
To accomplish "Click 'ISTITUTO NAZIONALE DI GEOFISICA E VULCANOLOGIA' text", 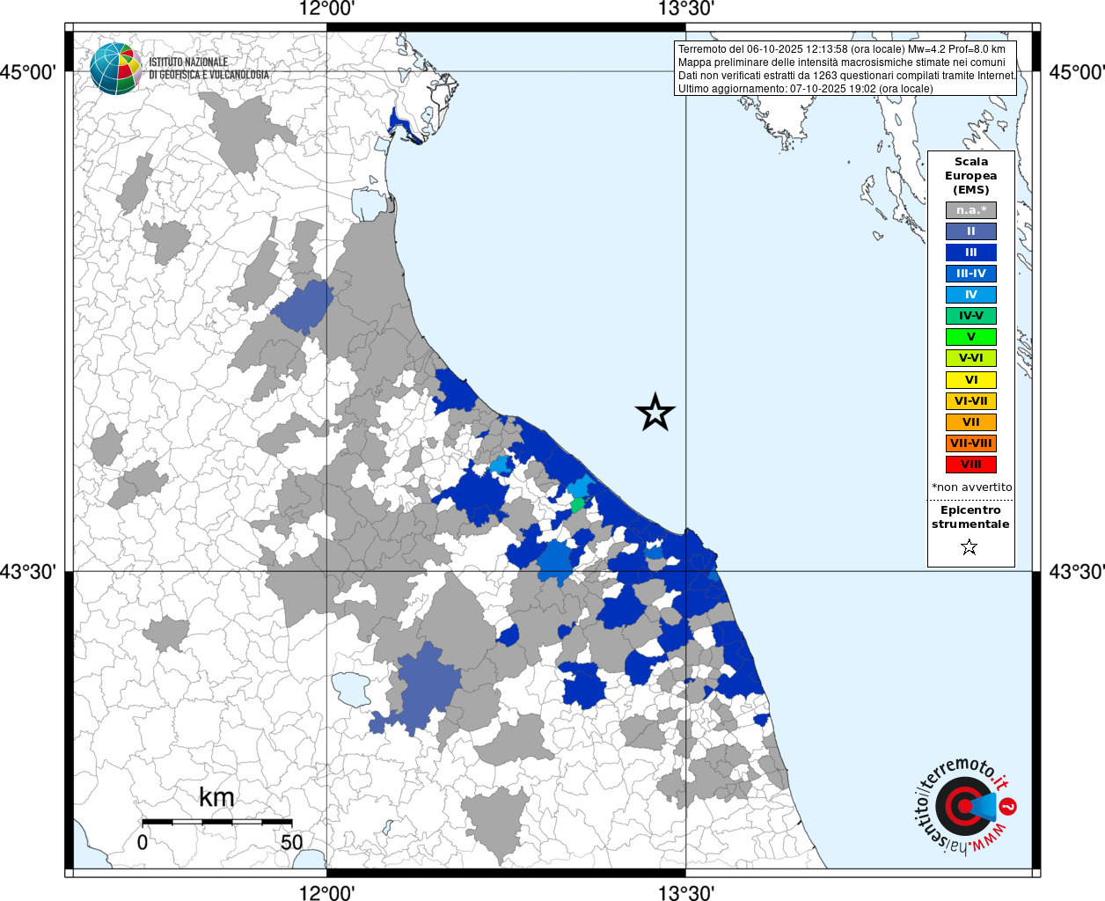I will 209,69.
